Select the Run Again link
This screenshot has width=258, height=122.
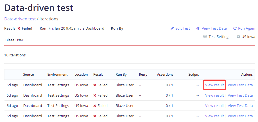(246, 28)
